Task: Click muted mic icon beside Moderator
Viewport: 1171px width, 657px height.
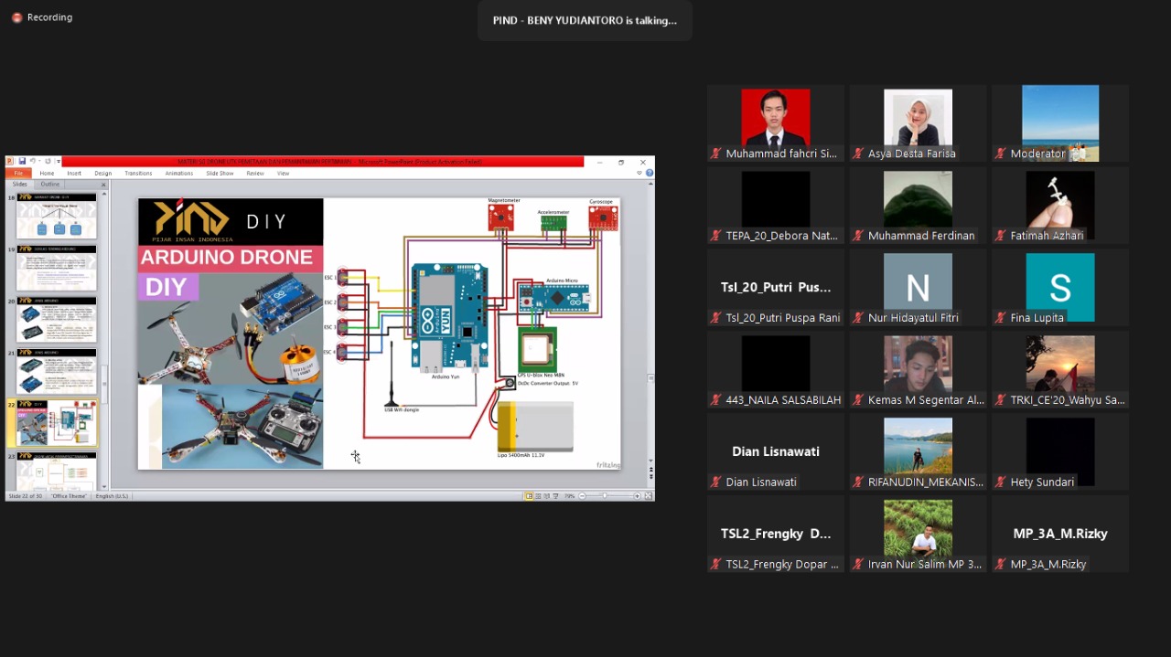Action: [x=1001, y=154]
